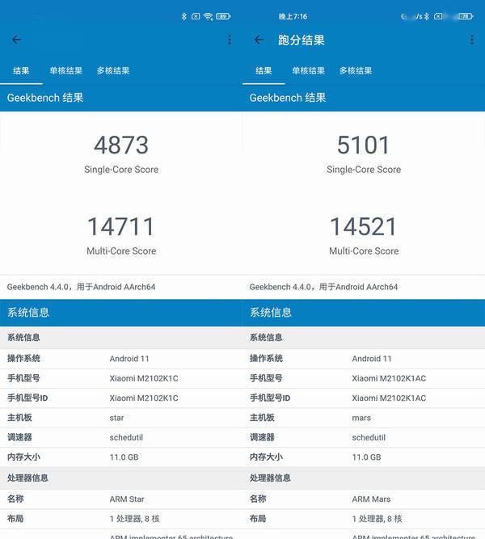Tap the schedutil governor value in the right screen
This screenshot has width=485, height=539.
pos(369,438)
